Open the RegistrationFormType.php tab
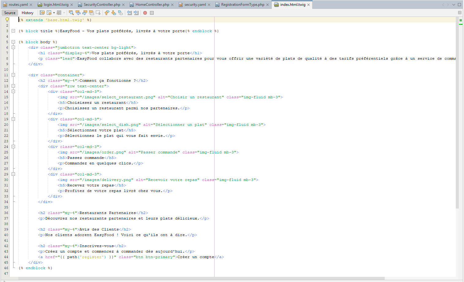This screenshot has width=464, height=282. [x=243, y=5]
